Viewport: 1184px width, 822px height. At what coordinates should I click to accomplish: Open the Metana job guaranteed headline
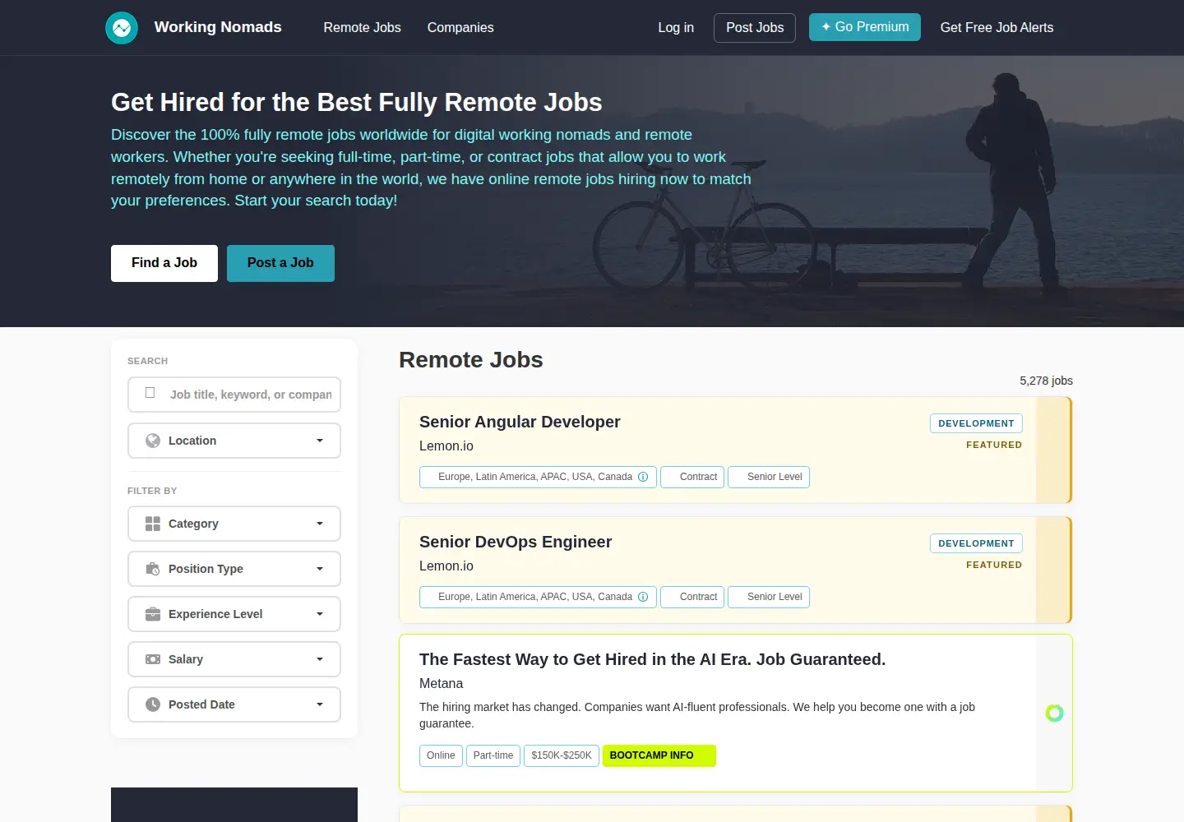click(652, 659)
